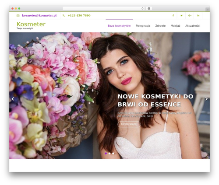
Task: Open the Google Plus social icon
Action: pos(190,15)
